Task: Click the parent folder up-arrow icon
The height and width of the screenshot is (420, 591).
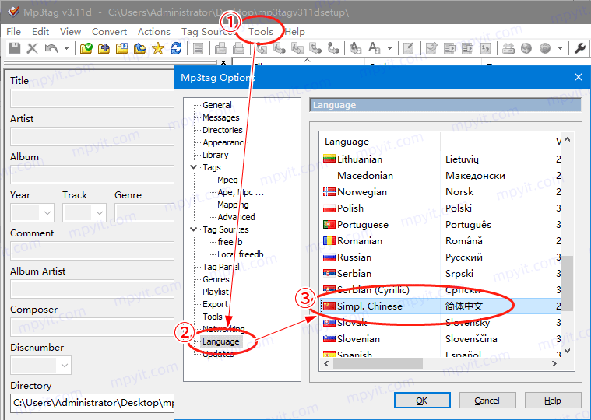Action: point(140,48)
